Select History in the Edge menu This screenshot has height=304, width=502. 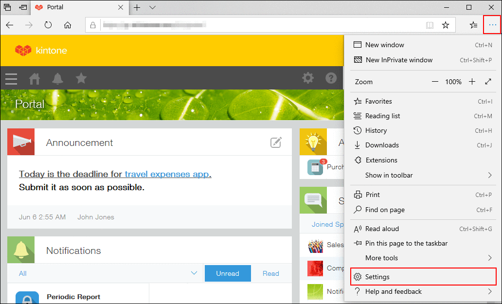(377, 130)
